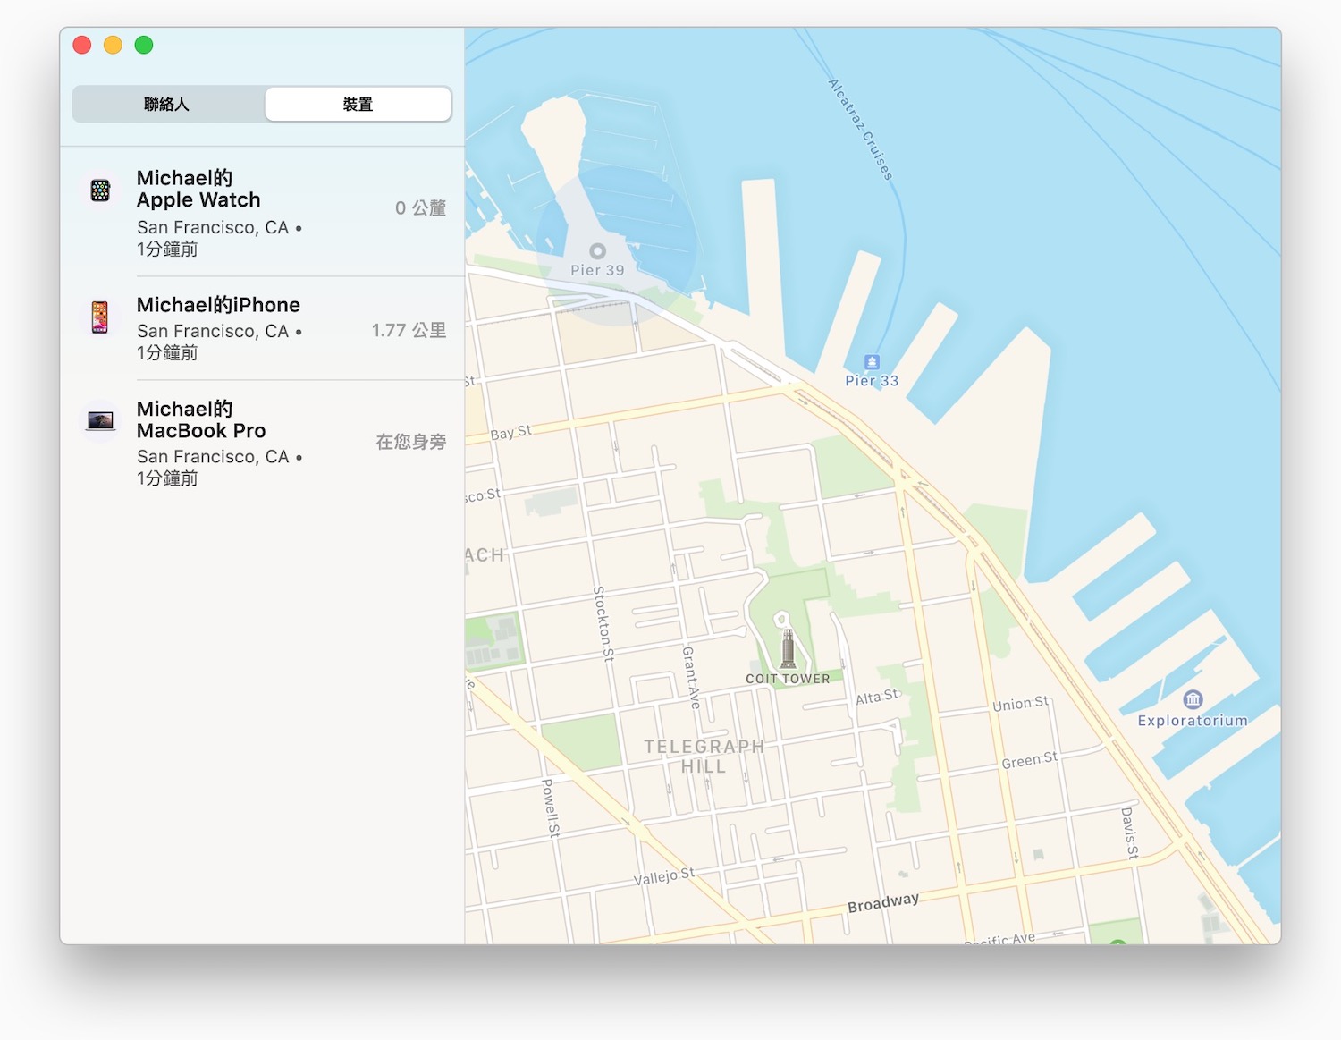
Task: Click the Exploratorium museum icon on map
Action: (x=1193, y=699)
